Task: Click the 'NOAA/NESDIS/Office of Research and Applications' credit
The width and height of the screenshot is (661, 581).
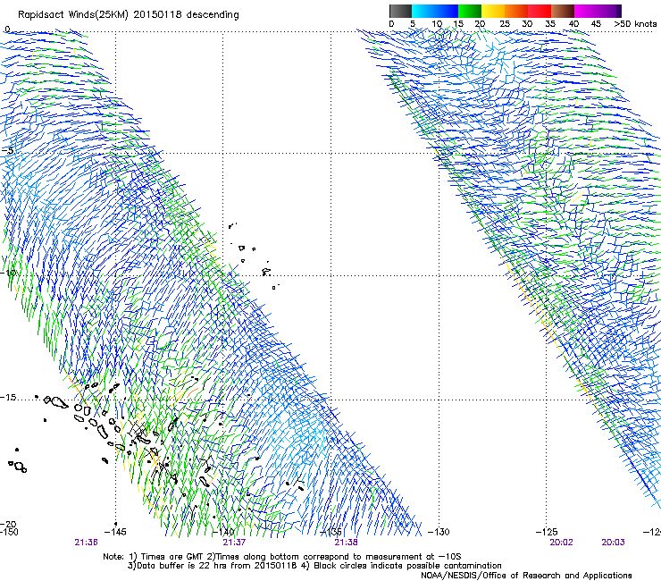Action: pos(526,576)
